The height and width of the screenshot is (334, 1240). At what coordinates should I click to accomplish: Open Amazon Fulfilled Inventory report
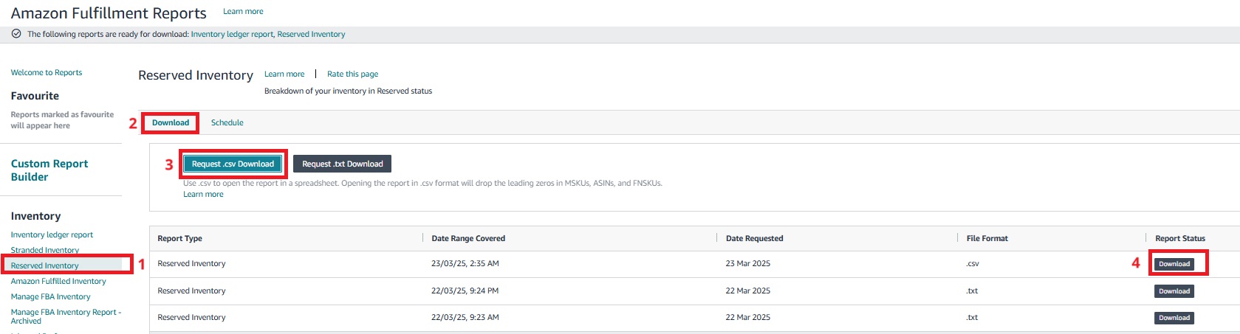[58, 282]
